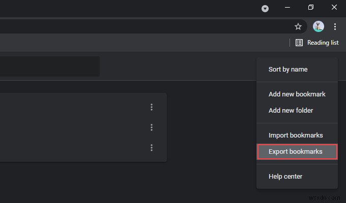Viewport: 346px width, 203px height.
Task: Open more actions for the first bookmark row
Action: pos(152,107)
